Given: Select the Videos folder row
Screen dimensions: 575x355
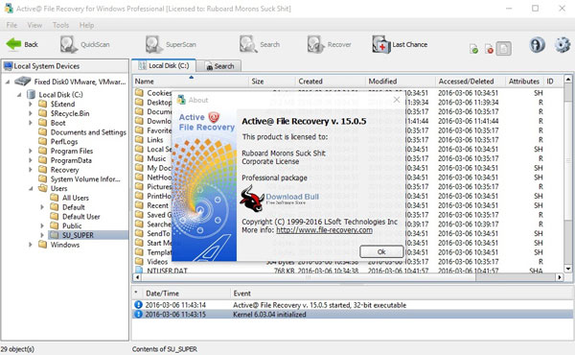Looking at the screenshot, I should [348, 261].
